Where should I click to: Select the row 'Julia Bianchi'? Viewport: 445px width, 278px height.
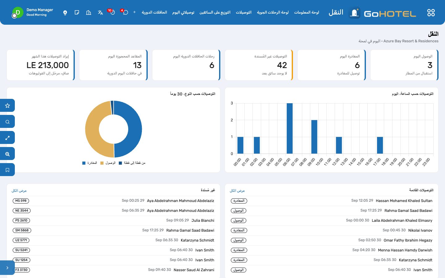[x=113, y=221]
